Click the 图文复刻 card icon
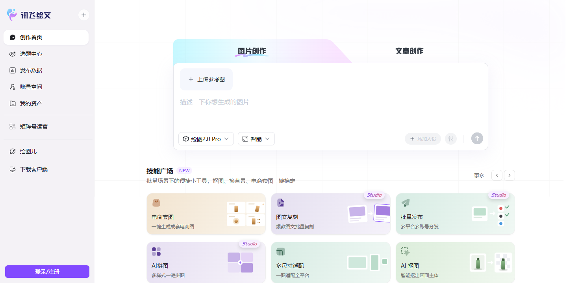The width and height of the screenshot is (567, 283). (x=280, y=203)
